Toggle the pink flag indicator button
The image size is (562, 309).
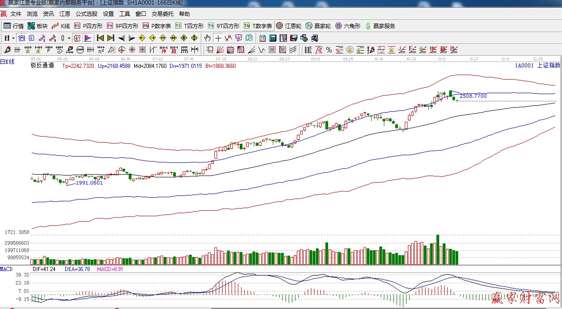[x=87, y=38]
